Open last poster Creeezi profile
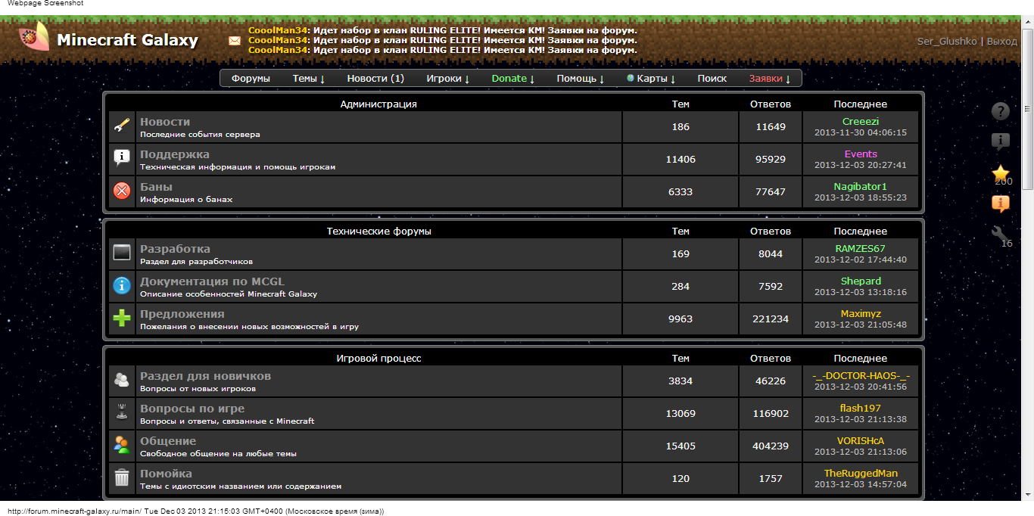 click(x=861, y=121)
